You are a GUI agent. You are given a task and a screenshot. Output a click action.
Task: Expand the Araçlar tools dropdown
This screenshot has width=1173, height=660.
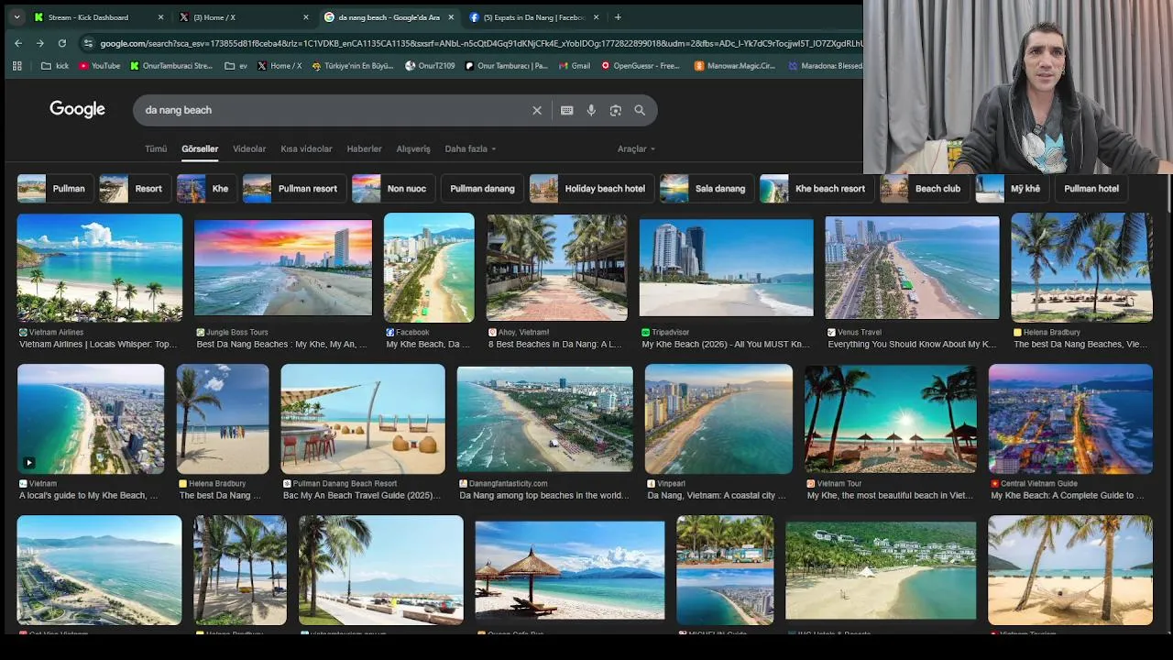[x=636, y=148]
